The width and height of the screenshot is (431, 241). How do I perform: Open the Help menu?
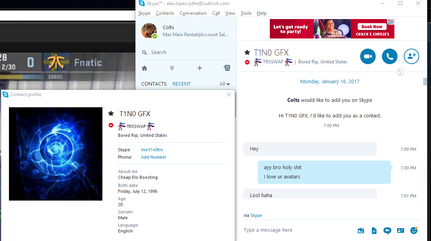[x=262, y=13]
